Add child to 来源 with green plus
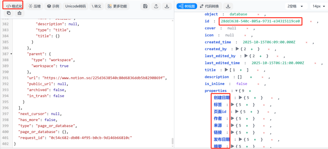The width and height of the screenshot is (328, 149). (x=247, y=126)
